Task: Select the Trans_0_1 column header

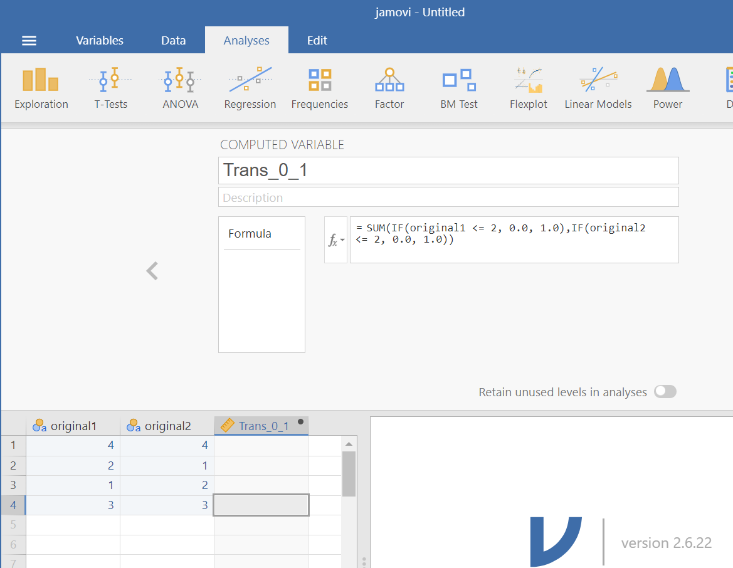Action: pos(261,426)
